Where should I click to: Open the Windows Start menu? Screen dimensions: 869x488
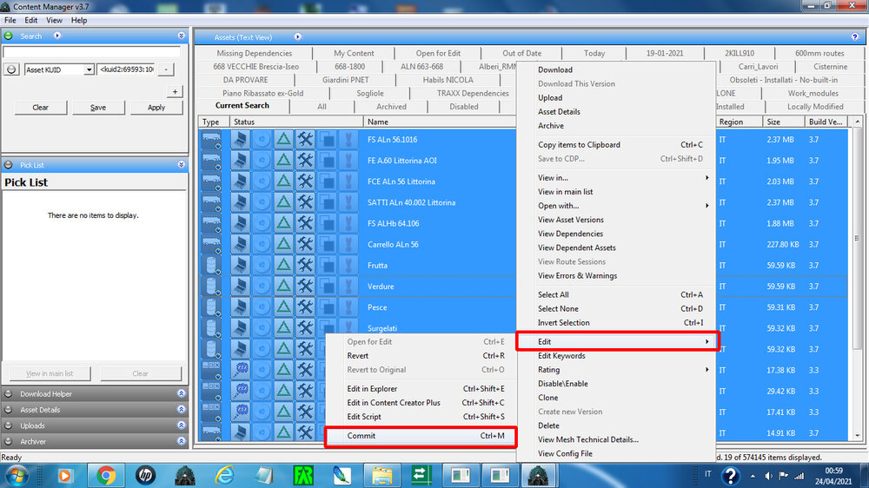17,476
